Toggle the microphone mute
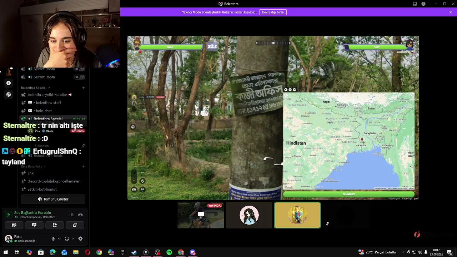 [x=53, y=239]
